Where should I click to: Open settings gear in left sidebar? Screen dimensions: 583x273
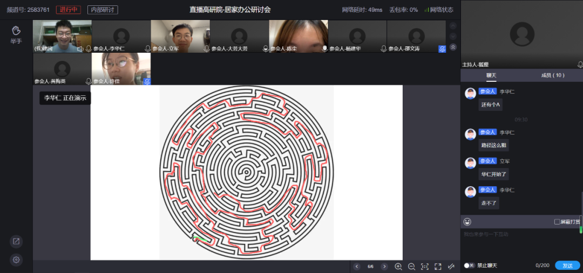point(16,260)
